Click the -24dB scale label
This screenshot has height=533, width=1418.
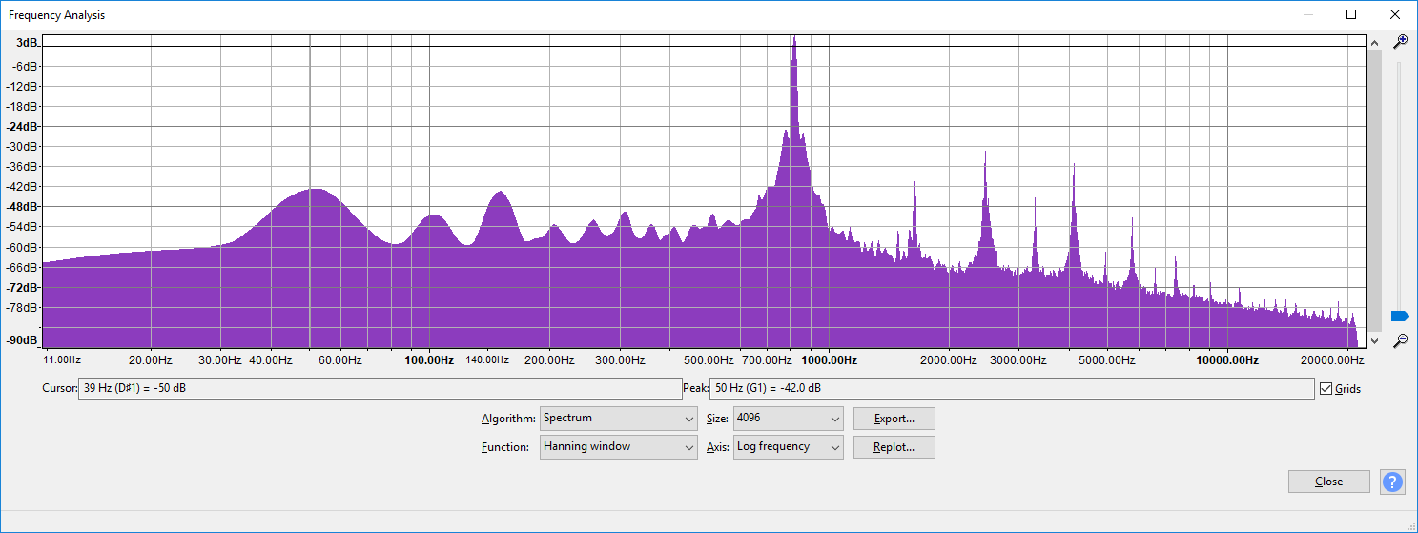[x=24, y=127]
